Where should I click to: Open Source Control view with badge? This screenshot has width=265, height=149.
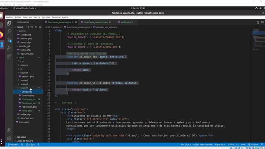coord(9,40)
